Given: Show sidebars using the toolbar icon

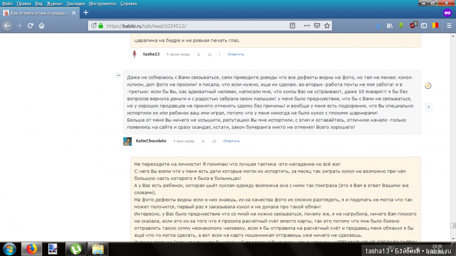Looking at the screenshot, I should coord(424,25).
